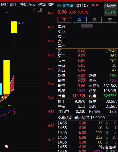Click the 买二 bid price 6.07
Screen dimensions: 118x152
coord(82,56)
